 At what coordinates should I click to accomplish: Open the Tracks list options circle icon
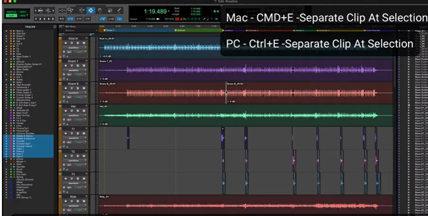pyautogui.click(x=55, y=27)
